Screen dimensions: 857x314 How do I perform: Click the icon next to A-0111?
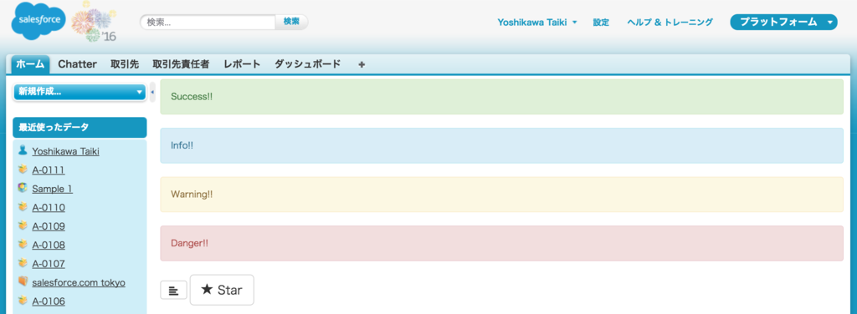tap(23, 170)
